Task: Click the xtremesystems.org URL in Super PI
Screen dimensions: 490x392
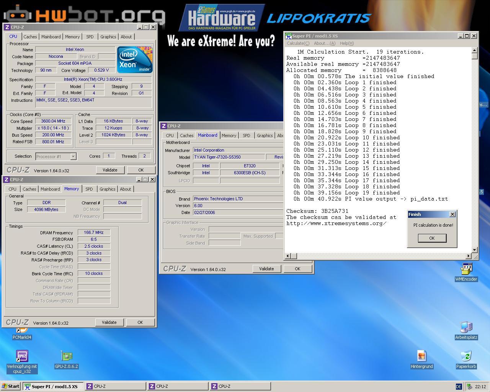Action: [x=336, y=223]
